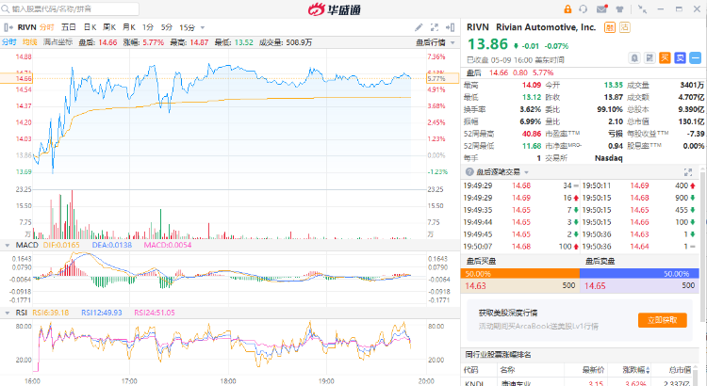Click blue 卖 sell button
This screenshot has width=707, height=386.
(680, 58)
